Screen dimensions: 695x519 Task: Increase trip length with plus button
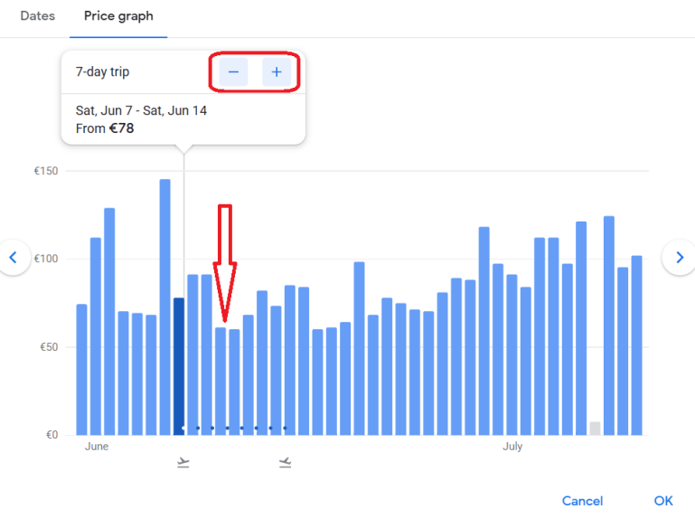(x=277, y=72)
